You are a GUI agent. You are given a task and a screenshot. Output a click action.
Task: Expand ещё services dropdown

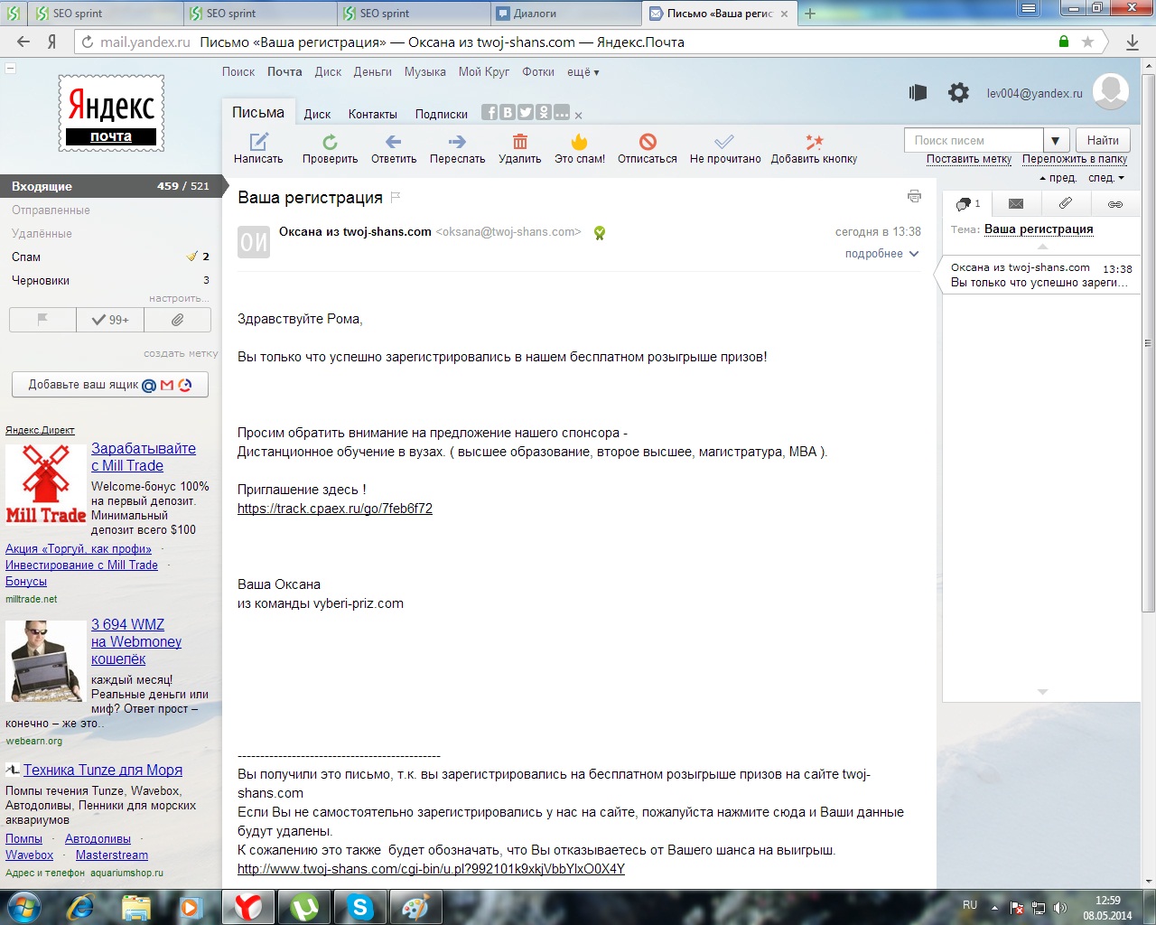pos(583,71)
